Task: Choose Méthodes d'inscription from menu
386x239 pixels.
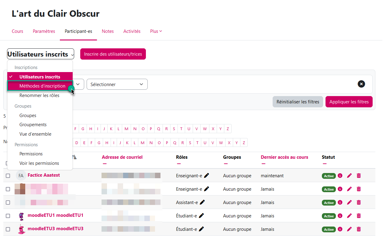Action: [42, 86]
